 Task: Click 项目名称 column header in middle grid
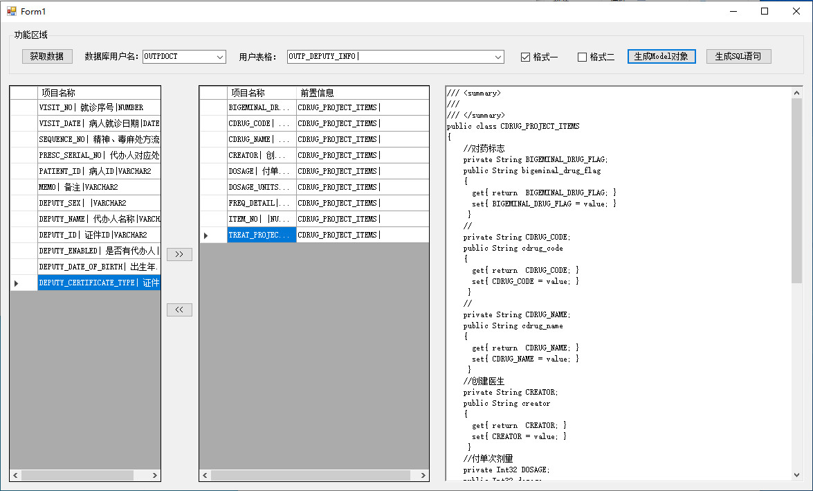click(262, 93)
